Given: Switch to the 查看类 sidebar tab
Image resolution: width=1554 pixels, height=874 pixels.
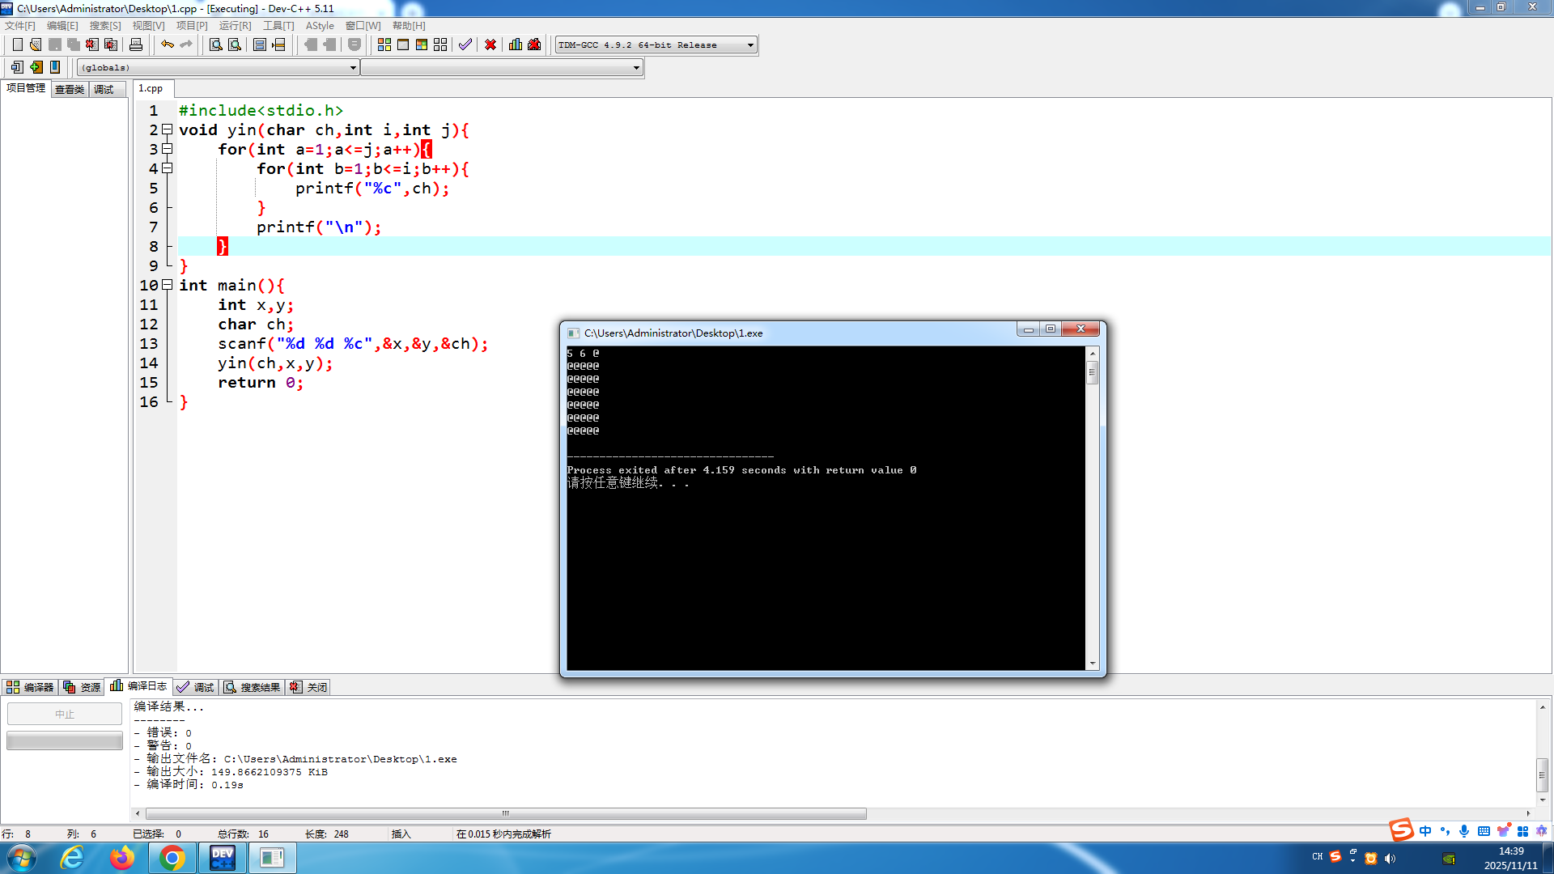Looking at the screenshot, I should coord(70,89).
